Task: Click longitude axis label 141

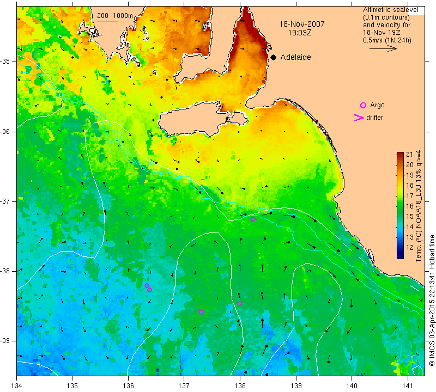Action: coord(408,386)
